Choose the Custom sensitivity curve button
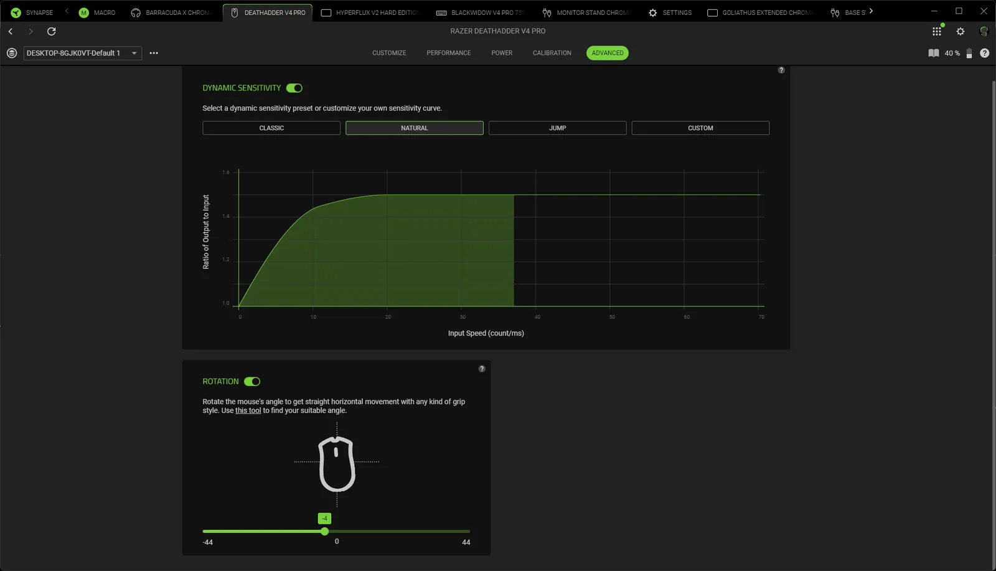The image size is (996, 571). point(700,128)
